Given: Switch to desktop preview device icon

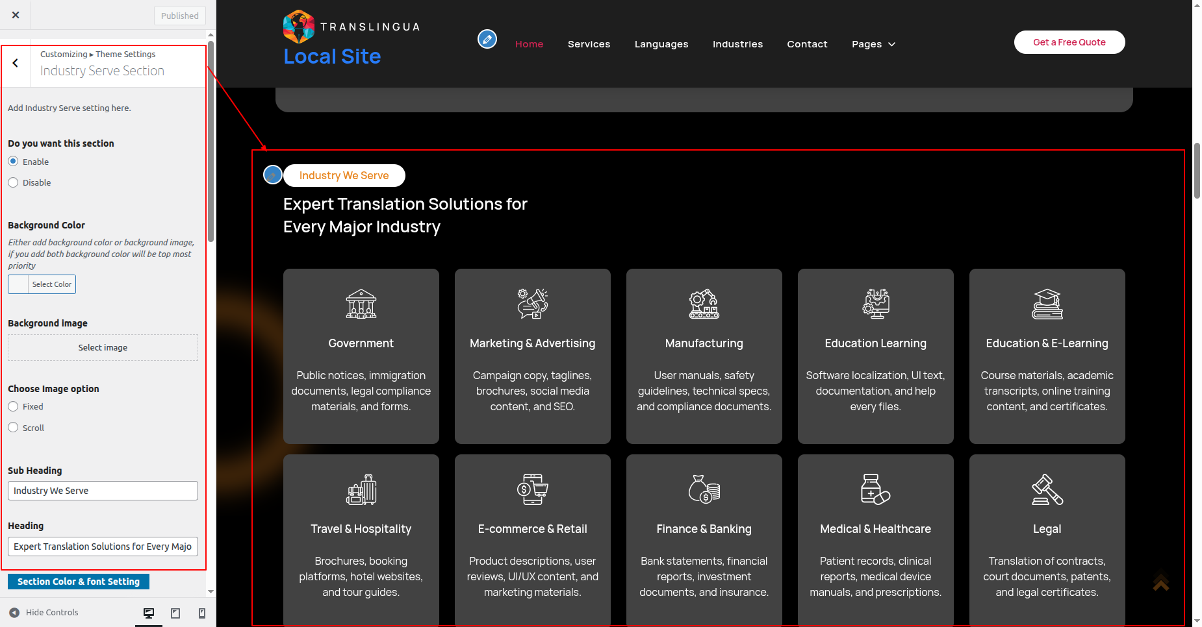Looking at the screenshot, I should [x=149, y=613].
